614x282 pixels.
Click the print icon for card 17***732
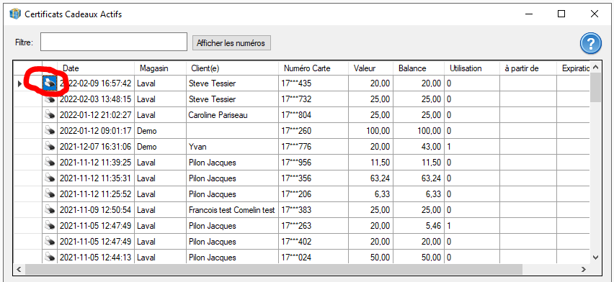50,99
